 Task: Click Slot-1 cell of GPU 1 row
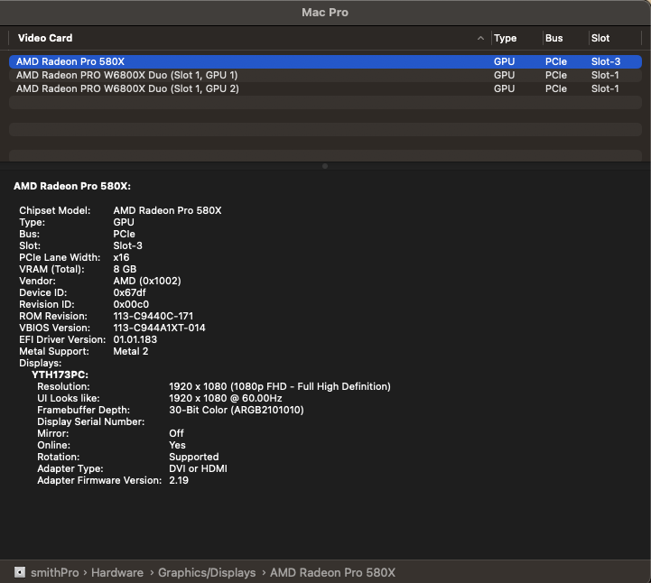pyautogui.click(x=605, y=75)
